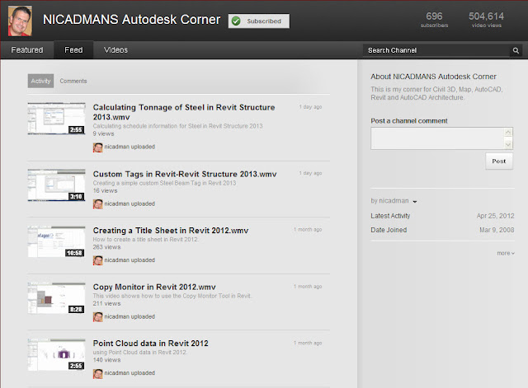Click the 'Apr 25, 2012' latest activity date

[495, 216]
